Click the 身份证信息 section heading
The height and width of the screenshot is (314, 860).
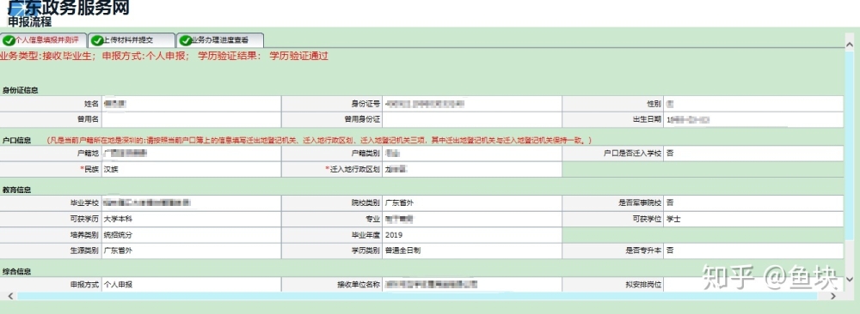(x=20, y=90)
